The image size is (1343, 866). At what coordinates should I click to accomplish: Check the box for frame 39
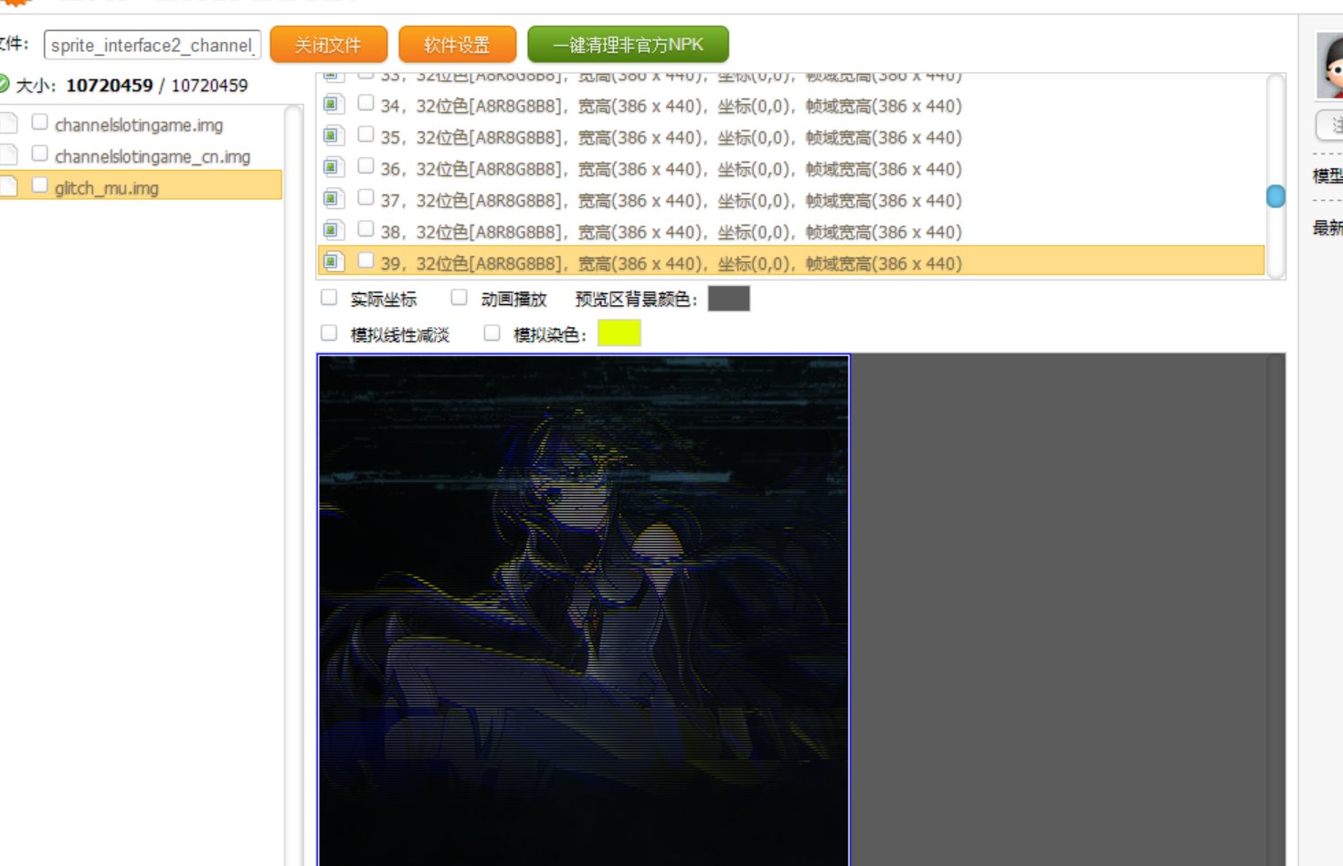pyautogui.click(x=365, y=261)
